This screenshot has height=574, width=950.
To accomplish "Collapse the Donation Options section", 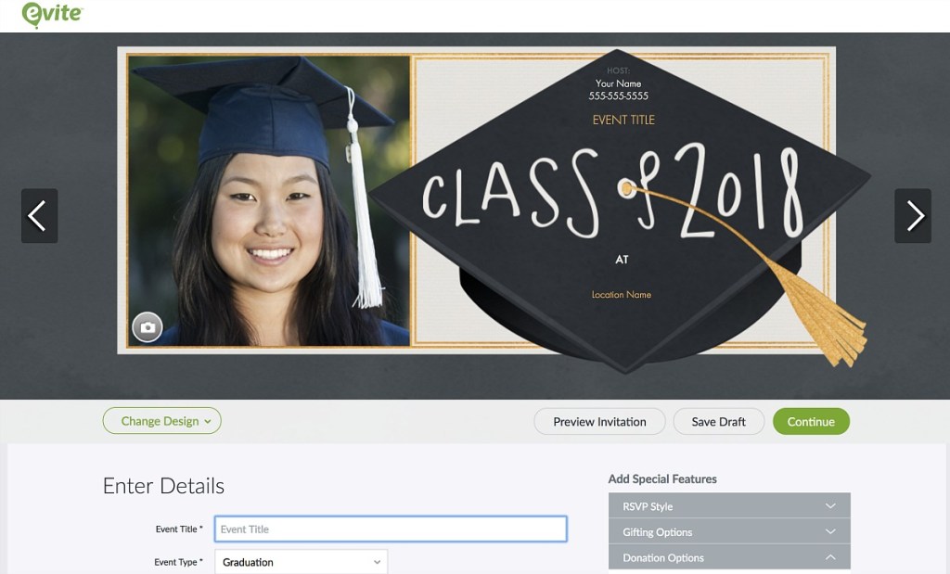I will click(729, 557).
